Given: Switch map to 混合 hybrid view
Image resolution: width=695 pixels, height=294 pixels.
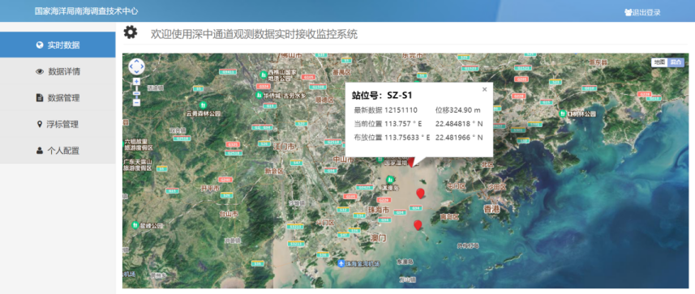Looking at the screenshot, I should [676, 62].
